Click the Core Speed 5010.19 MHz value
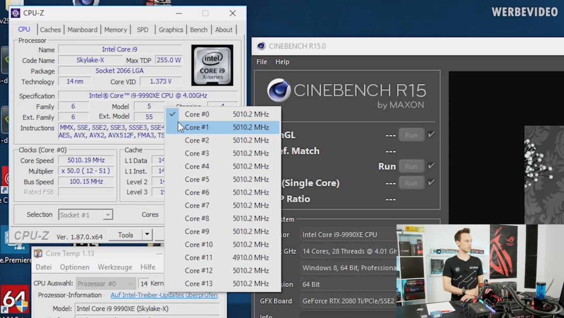Image resolution: width=564 pixels, height=318 pixels. 86,160
